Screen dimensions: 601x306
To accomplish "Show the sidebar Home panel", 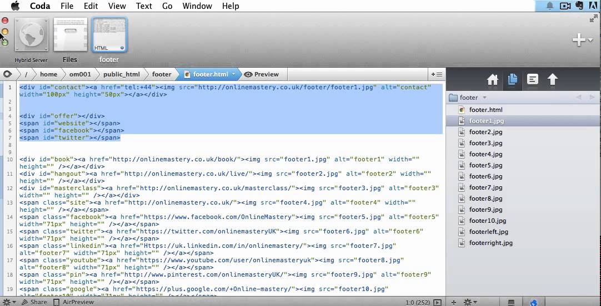I will (x=493, y=80).
